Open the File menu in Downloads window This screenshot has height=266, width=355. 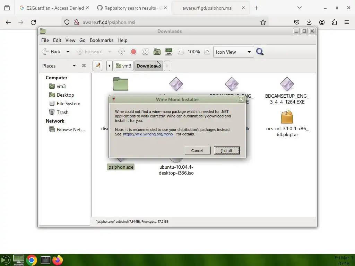tap(45, 40)
